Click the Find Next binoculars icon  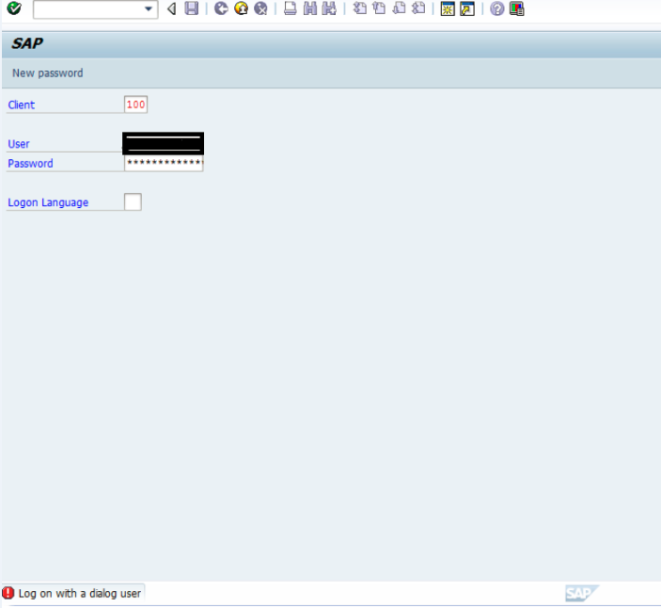point(329,8)
